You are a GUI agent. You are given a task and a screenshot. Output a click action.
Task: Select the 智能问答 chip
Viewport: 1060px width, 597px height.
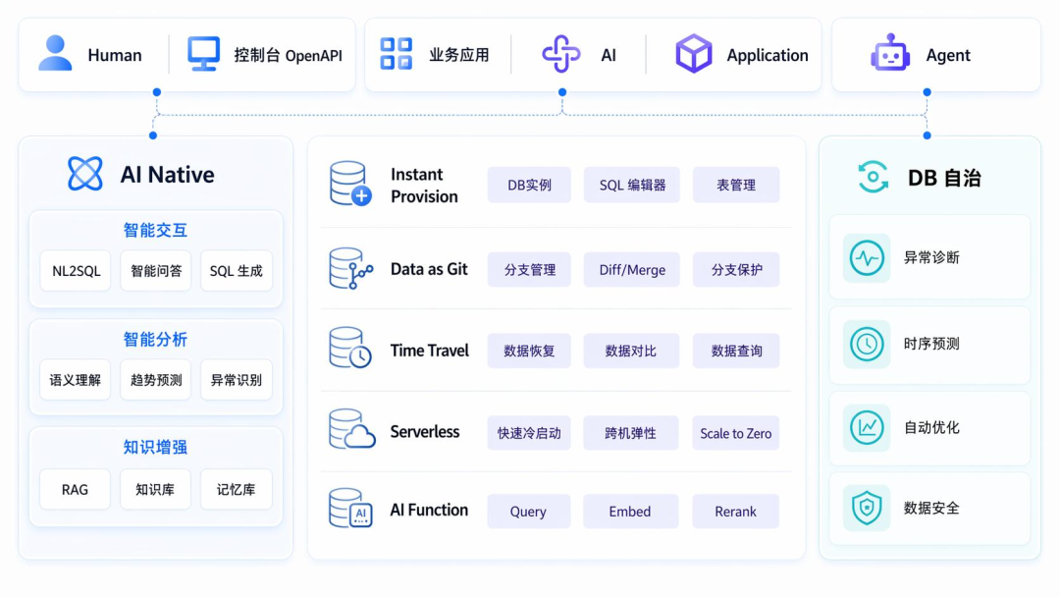click(x=156, y=271)
